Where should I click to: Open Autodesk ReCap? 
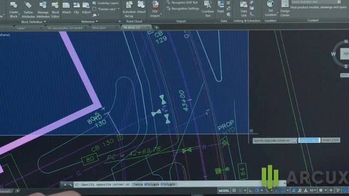tap(129, 9)
